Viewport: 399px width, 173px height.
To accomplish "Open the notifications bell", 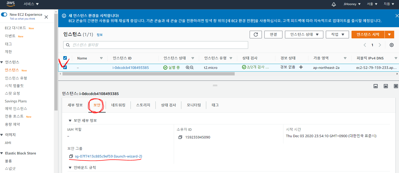I will tap(334, 4).
